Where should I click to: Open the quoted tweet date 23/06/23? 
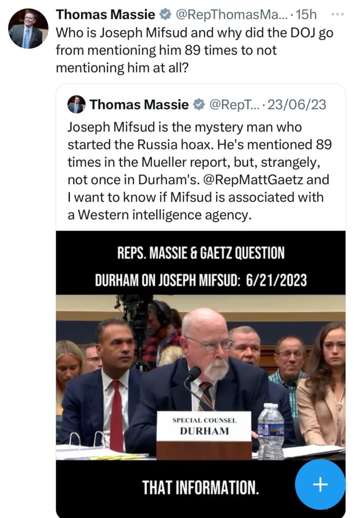[296, 105]
